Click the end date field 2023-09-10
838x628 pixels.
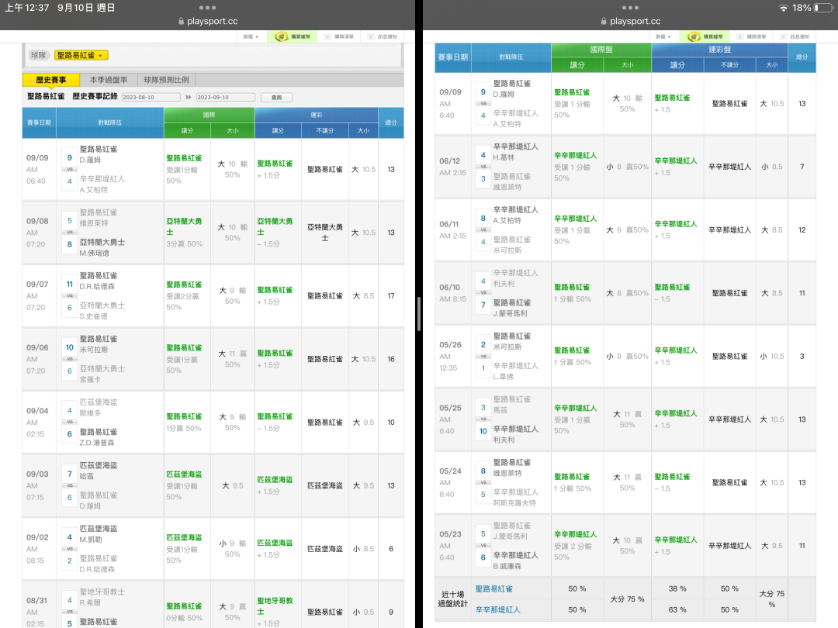pos(226,97)
